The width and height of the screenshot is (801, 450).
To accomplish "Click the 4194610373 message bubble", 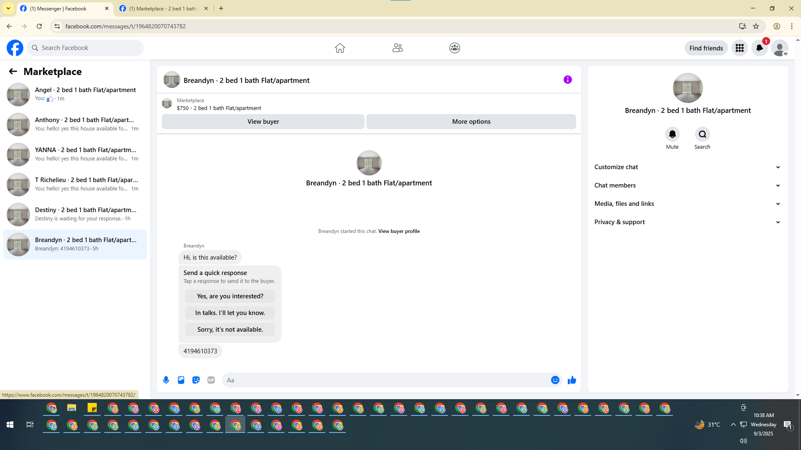I will click(200, 351).
